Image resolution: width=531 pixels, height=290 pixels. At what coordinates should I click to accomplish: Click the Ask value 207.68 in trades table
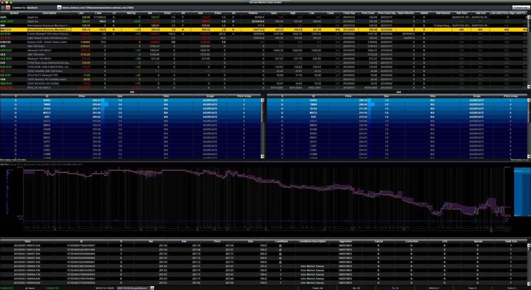[196, 249]
